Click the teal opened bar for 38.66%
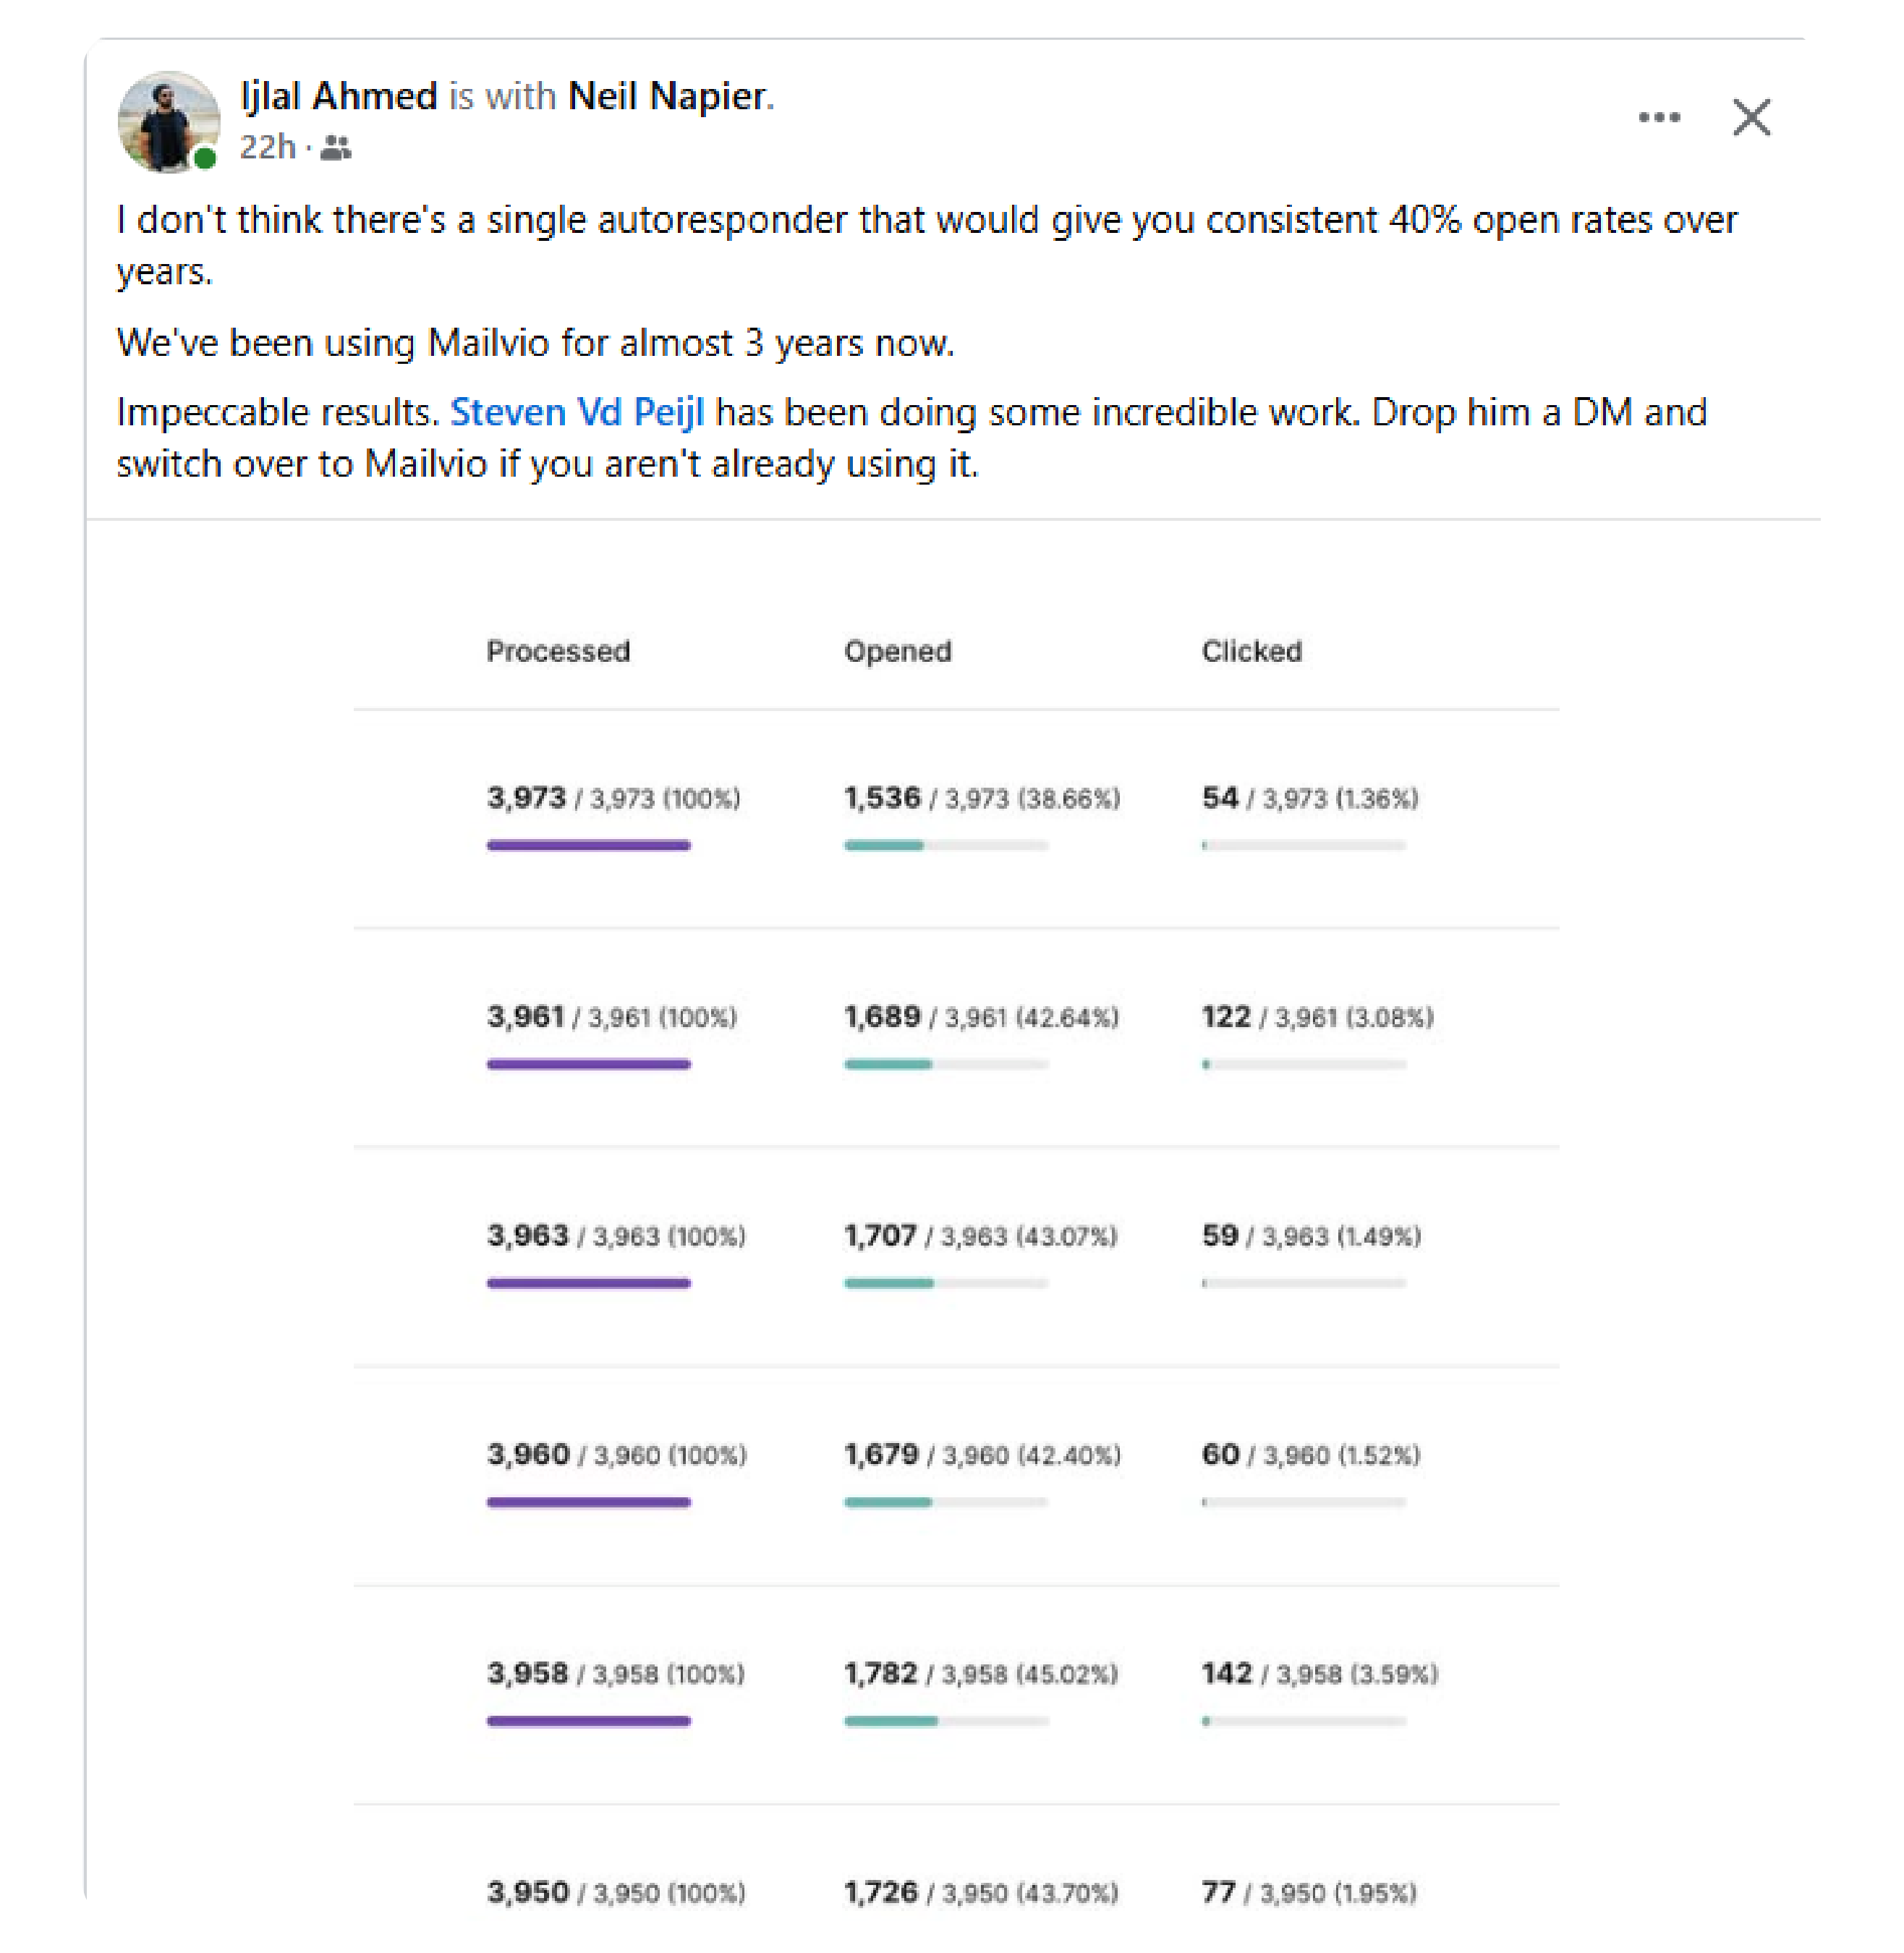 945,845
